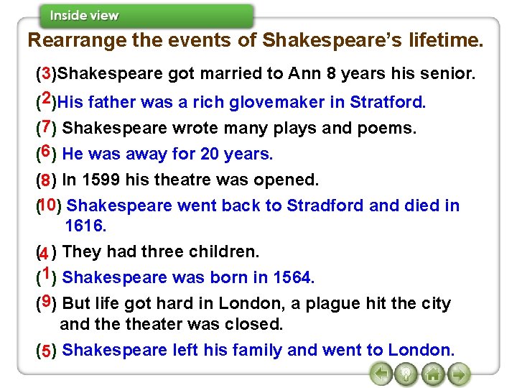517x388 pixels.
Task: Select the answer number 3 beside married sentence
Action: pos(46,73)
